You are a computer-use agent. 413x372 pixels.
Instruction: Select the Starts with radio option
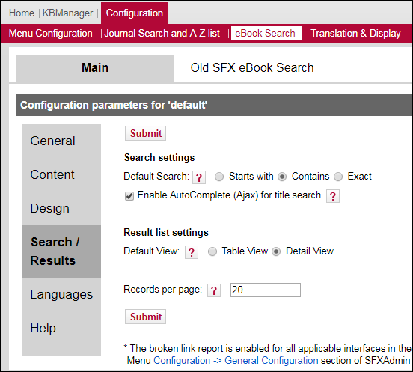click(219, 177)
